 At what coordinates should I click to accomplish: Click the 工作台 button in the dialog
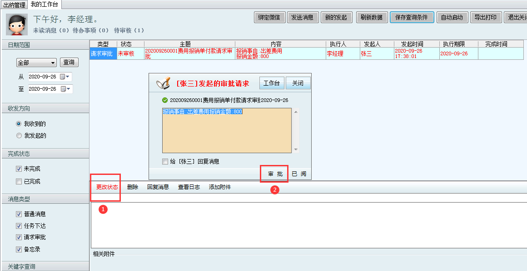(272, 84)
